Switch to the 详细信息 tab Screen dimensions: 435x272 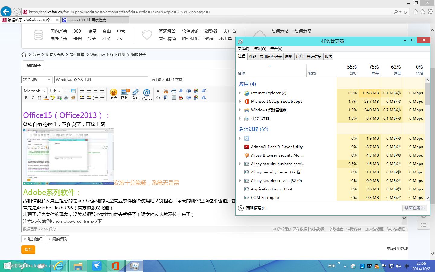tap(314, 57)
